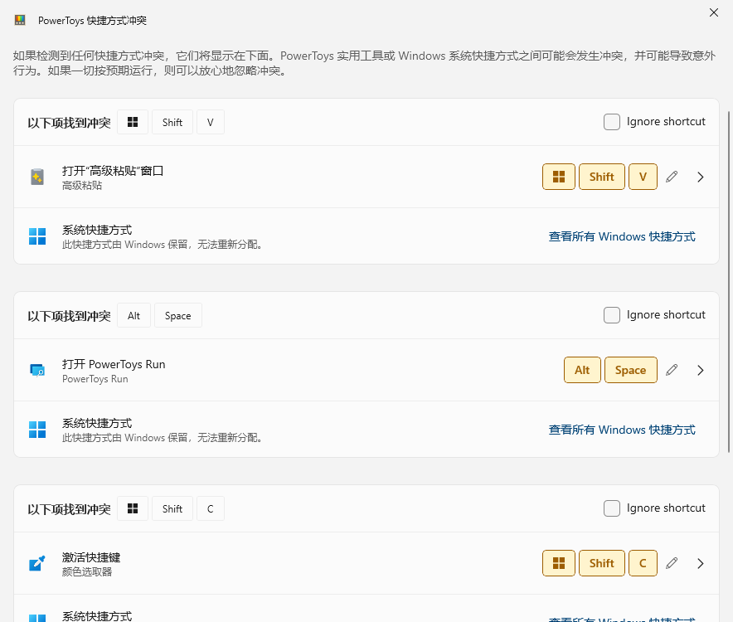Open Advanced Paste settings via chevron arrow
733x622 pixels.
701,177
